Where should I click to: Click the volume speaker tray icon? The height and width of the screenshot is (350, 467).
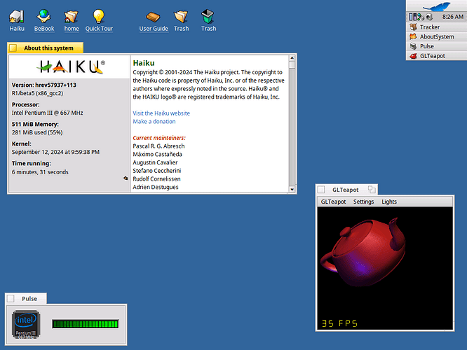click(x=429, y=17)
